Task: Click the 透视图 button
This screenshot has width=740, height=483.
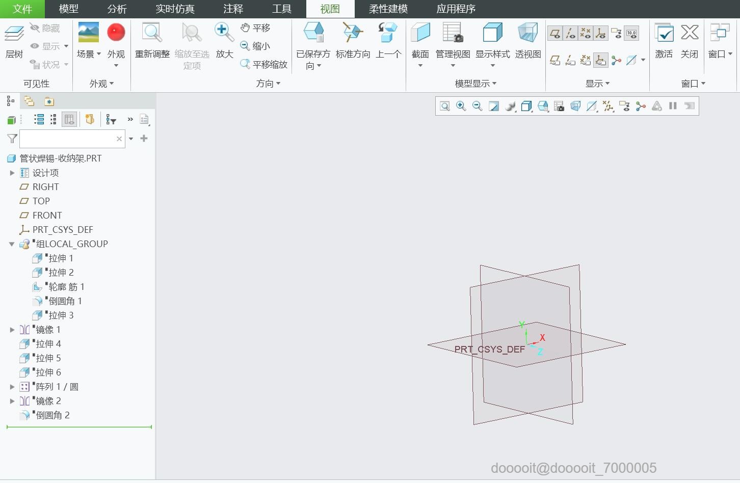Action: click(x=528, y=40)
